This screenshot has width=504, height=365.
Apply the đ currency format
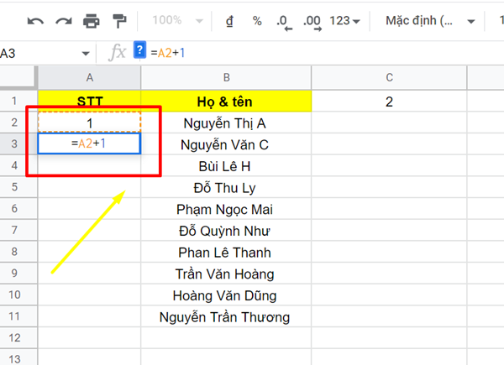[229, 21]
